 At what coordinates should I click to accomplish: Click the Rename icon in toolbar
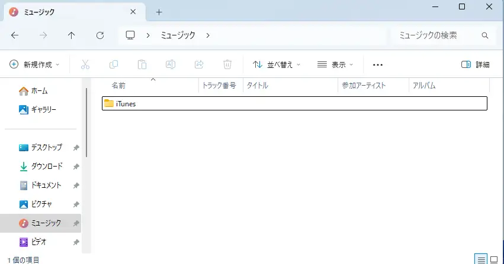click(x=171, y=64)
